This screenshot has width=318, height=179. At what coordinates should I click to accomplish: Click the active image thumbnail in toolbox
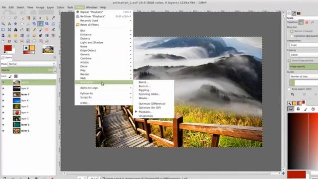click(x=48, y=49)
